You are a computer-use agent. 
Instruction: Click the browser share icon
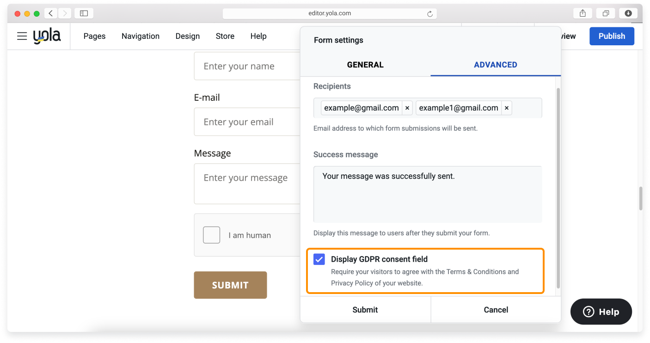pyautogui.click(x=582, y=13)
